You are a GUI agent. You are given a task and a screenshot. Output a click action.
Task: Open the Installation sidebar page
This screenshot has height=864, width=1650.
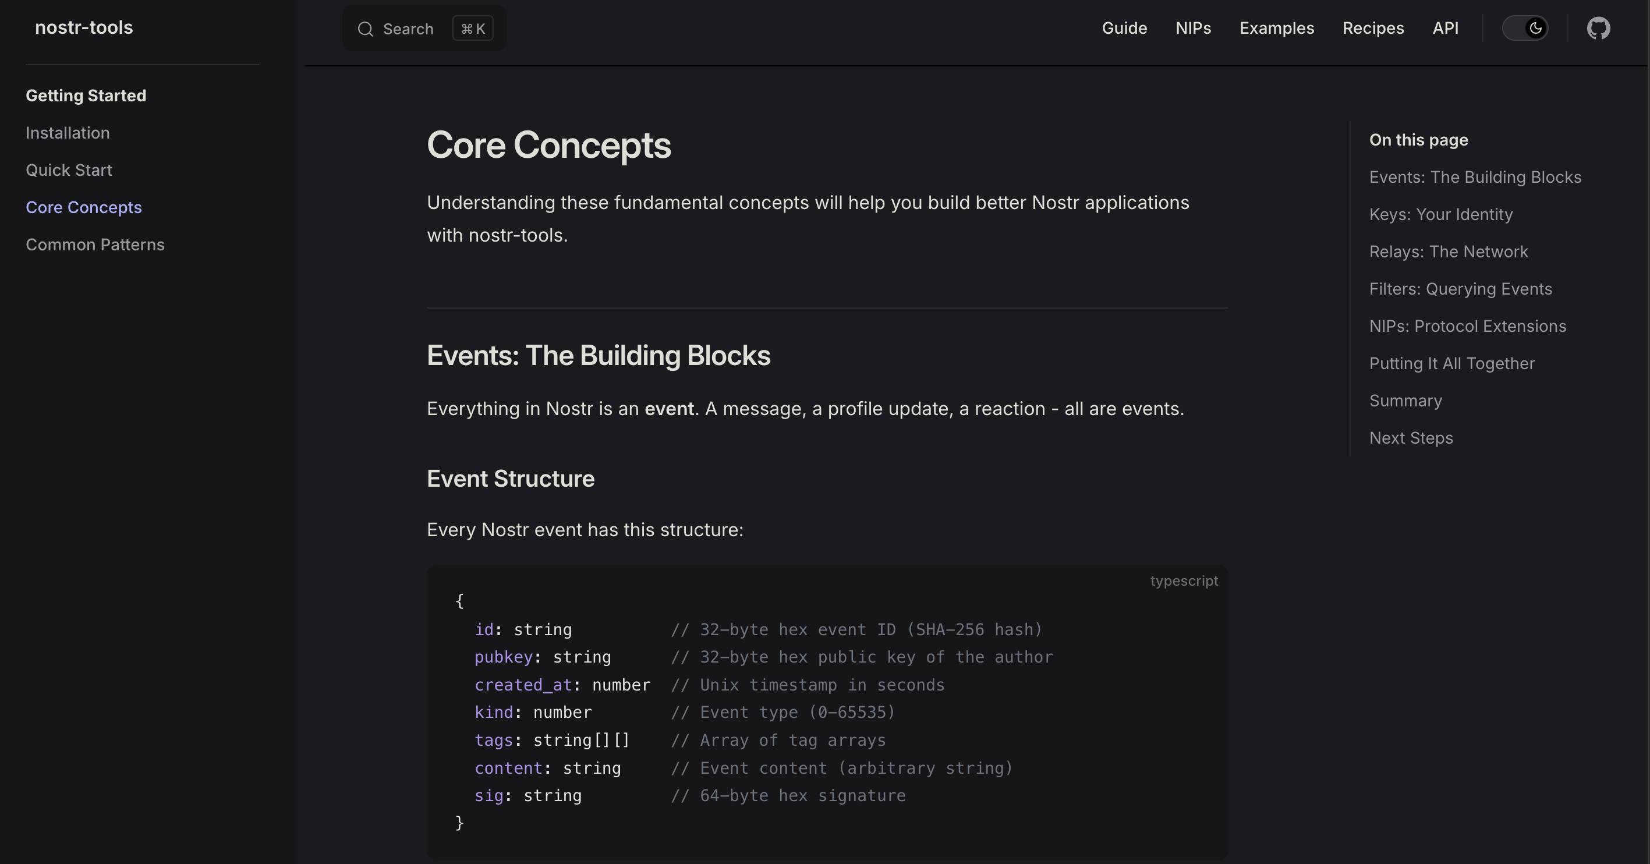coord(68,133)
